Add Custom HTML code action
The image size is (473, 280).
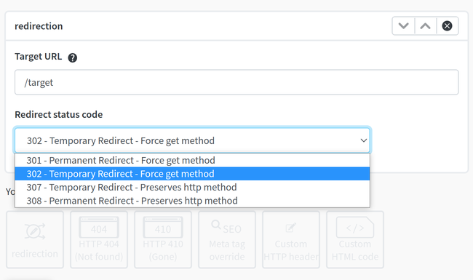pyautogui.click(x=355, y=239)
